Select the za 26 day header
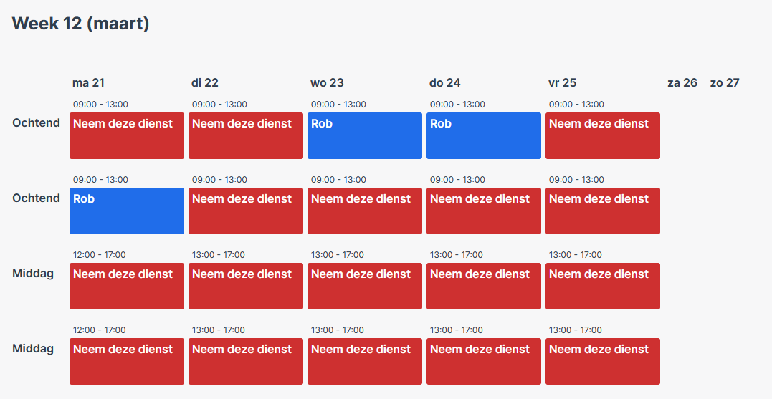Image resolution: width=772 pixels, height=399 pixels. [682, 82]
